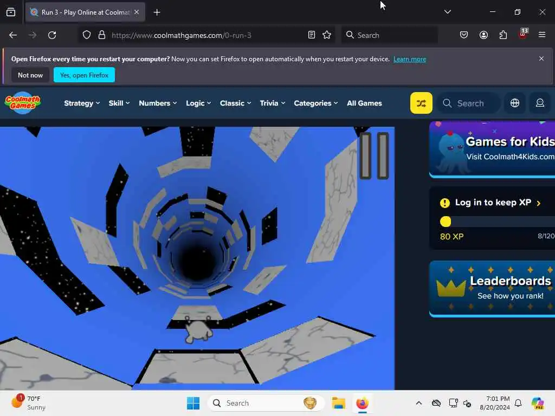Show hidden system tray icons

click(419, 403)
